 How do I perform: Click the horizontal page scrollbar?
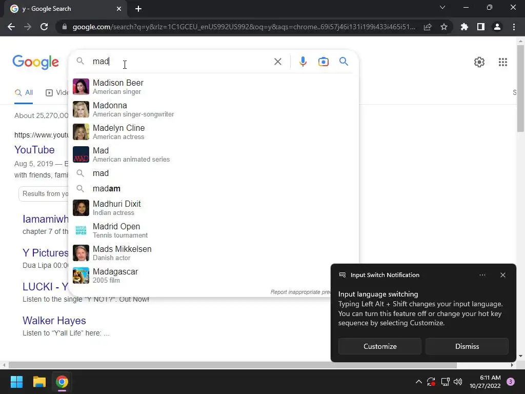click(x=233, y=365)
